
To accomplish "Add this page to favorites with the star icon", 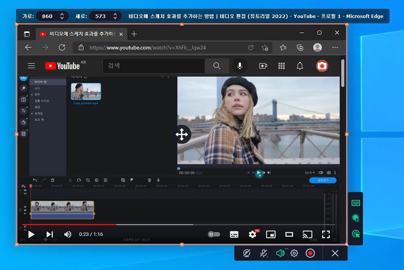I will click(265, 47).
